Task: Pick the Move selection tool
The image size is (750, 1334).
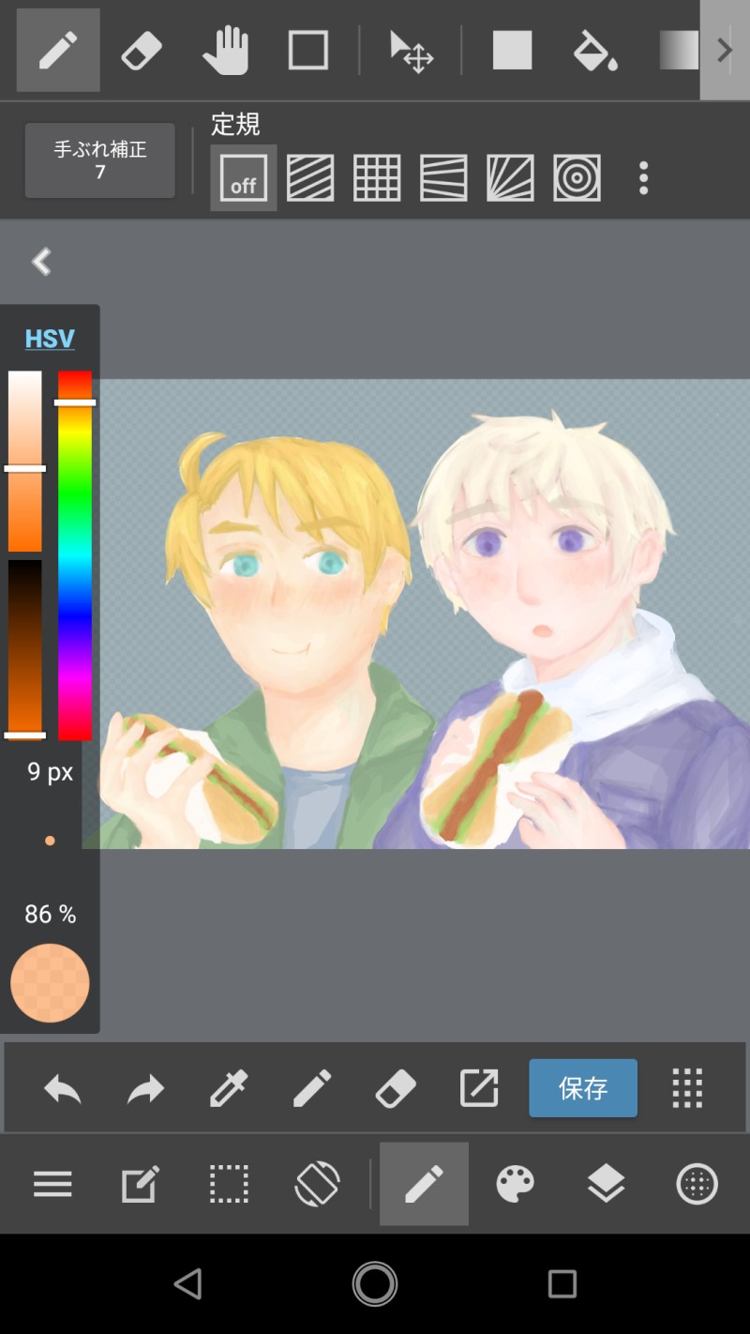Action: point(411,50)
